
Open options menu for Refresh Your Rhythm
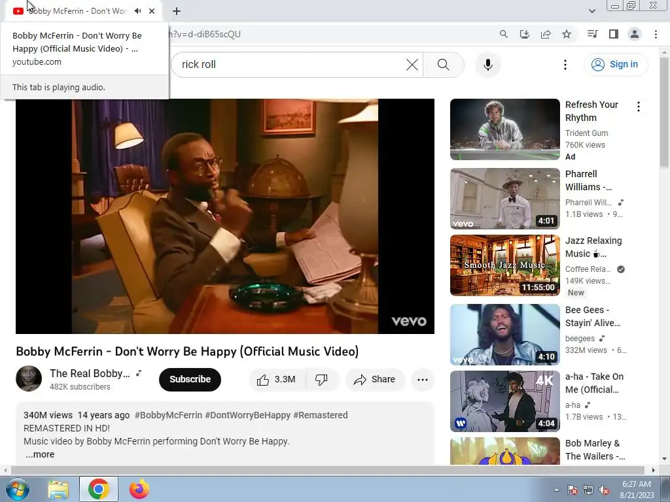(639, 107)
